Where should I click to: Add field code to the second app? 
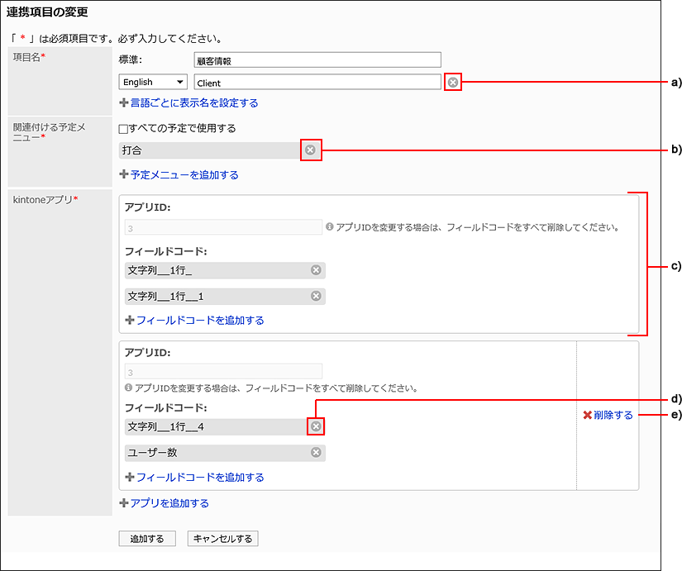tap(201, 478)
